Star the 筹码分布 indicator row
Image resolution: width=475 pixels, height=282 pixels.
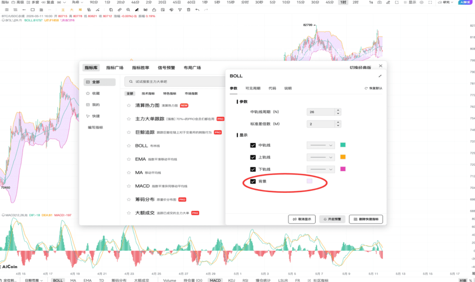[129, 199]
